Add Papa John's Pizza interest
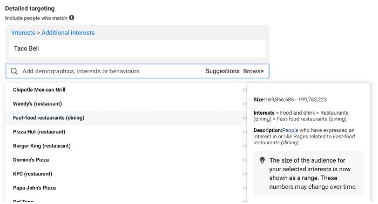The image size is (378, 204). [x=126, y=188]
